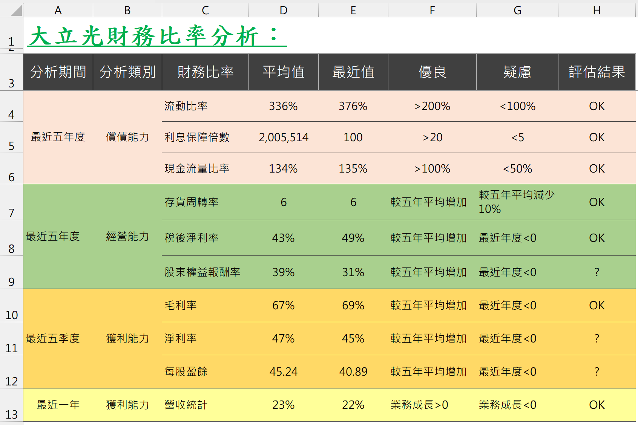Select the 現金流量比率 cell
The width and height of the screenshot is (638, 425).
click(x=205, y=169)
